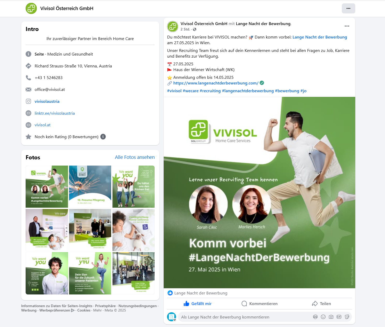Open the We care booth man thumbnail

pos(47,230)
